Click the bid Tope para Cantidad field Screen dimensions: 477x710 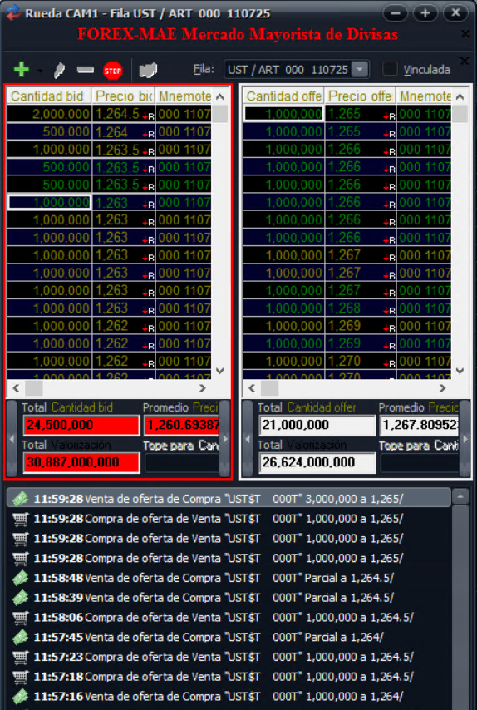point(181,462)
